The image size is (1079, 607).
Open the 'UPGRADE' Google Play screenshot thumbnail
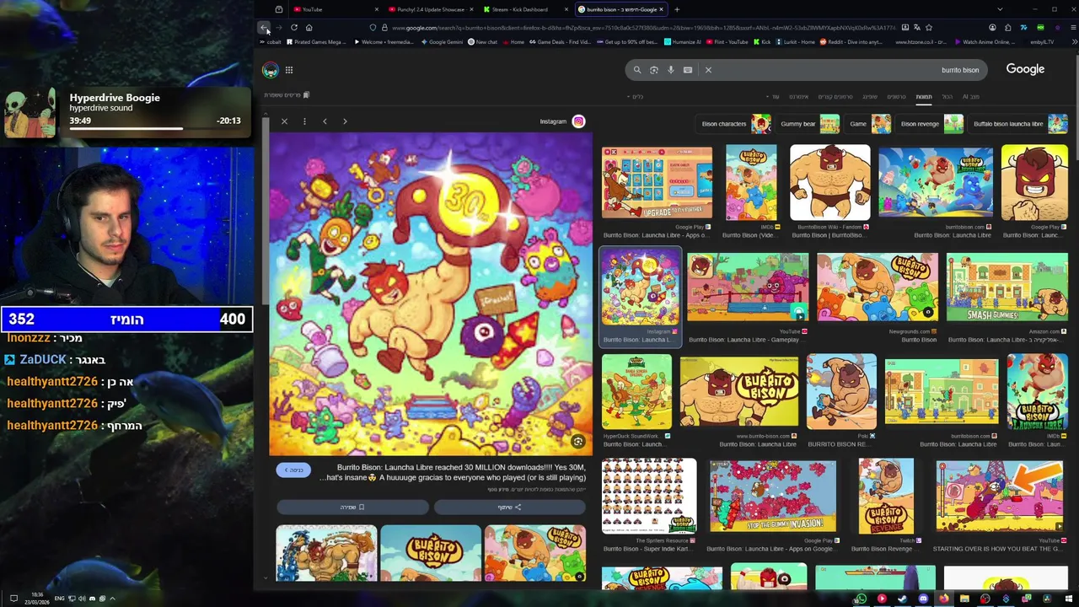click(657, 183)
